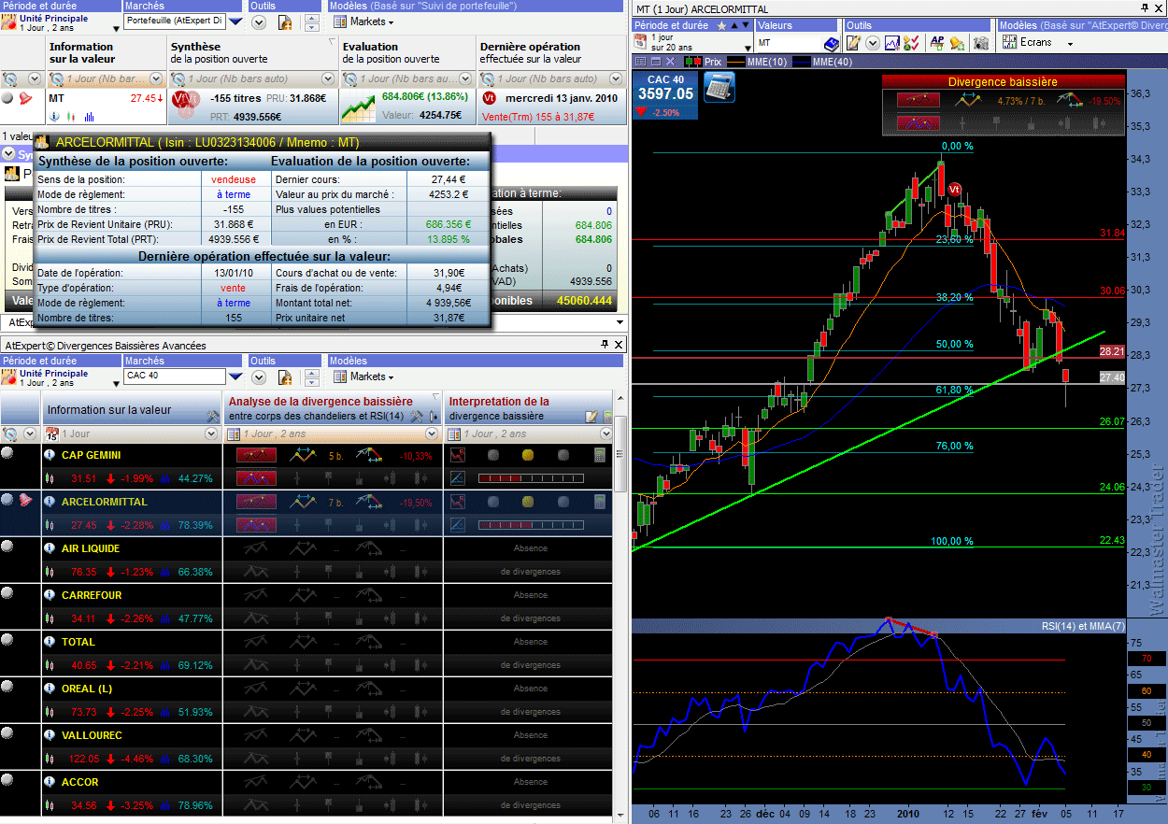Toggle the round marker for VALLOUREC
This screenshot has width=1168, height=824.
7,732
